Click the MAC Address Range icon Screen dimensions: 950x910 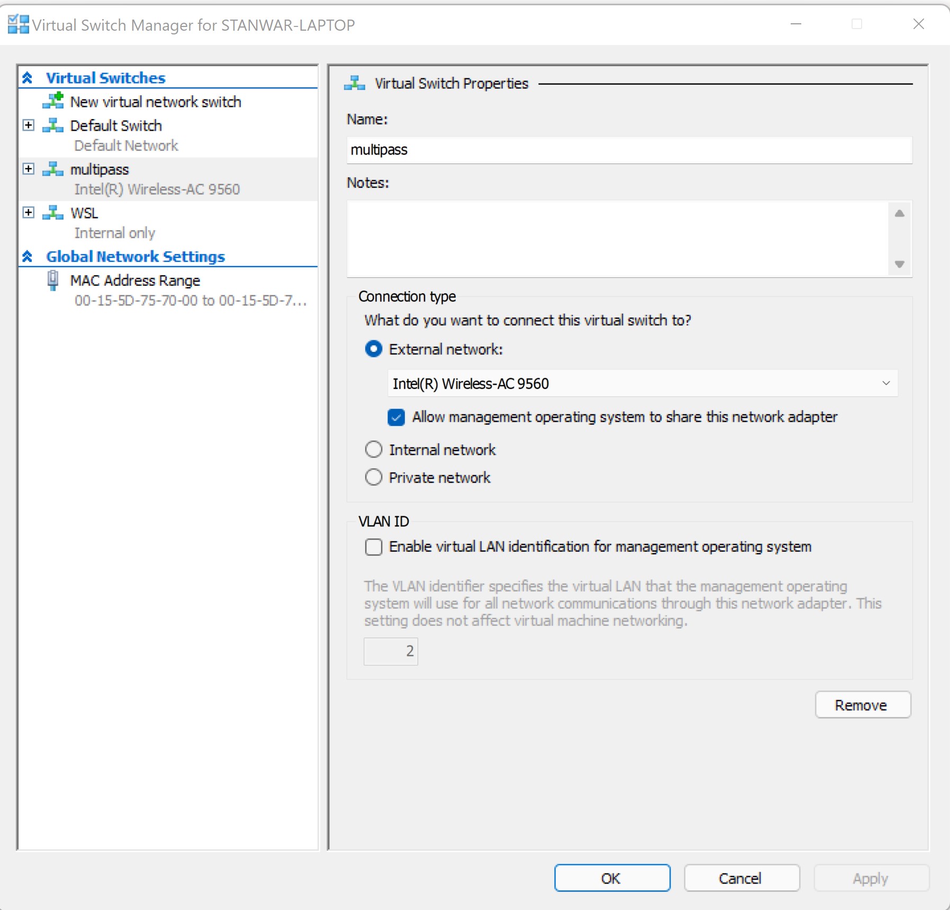[x=53, y=280]
